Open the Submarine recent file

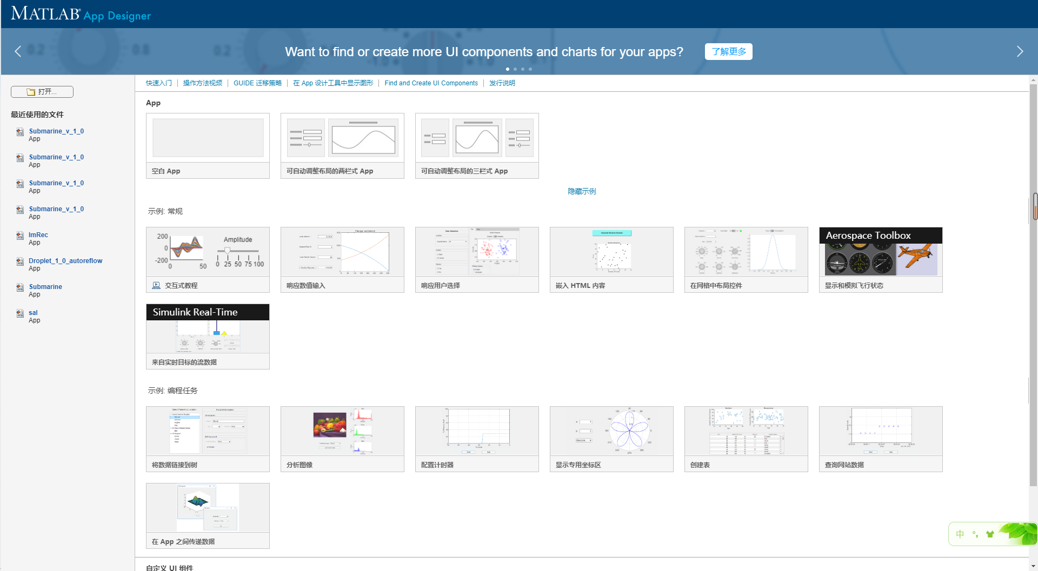tap(45, 287)
